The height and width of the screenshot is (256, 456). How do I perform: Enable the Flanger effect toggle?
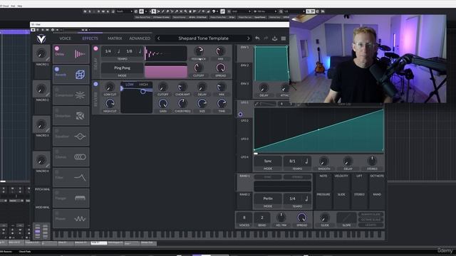tap(57, 193)
